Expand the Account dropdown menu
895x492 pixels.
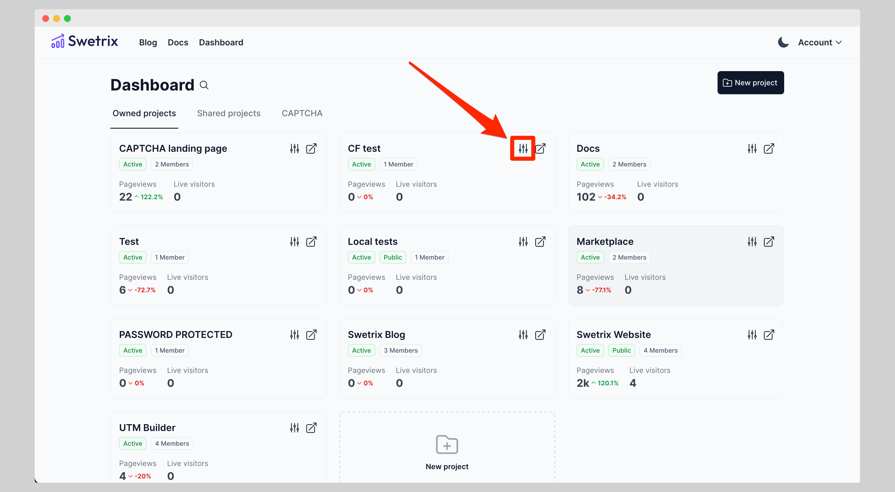click(819, 42)
